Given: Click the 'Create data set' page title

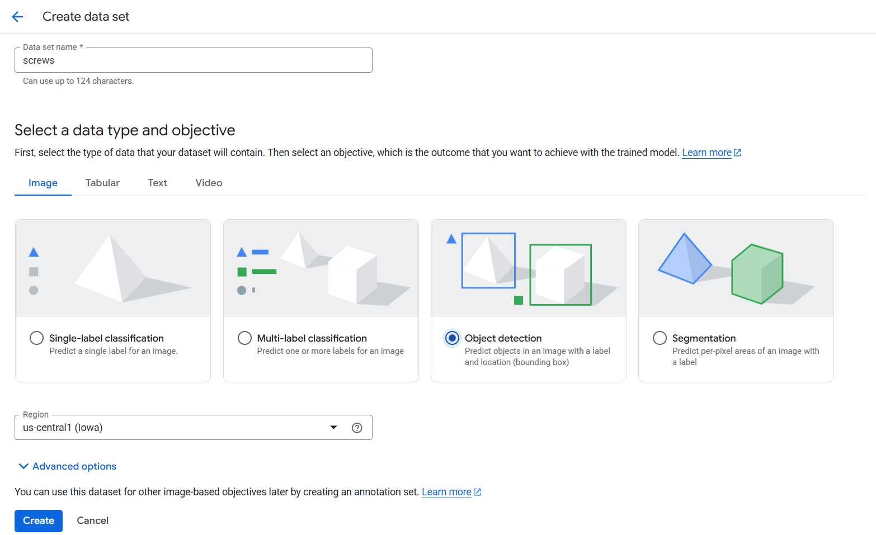Looking at the screenshot, I should [x=86, y=17].
